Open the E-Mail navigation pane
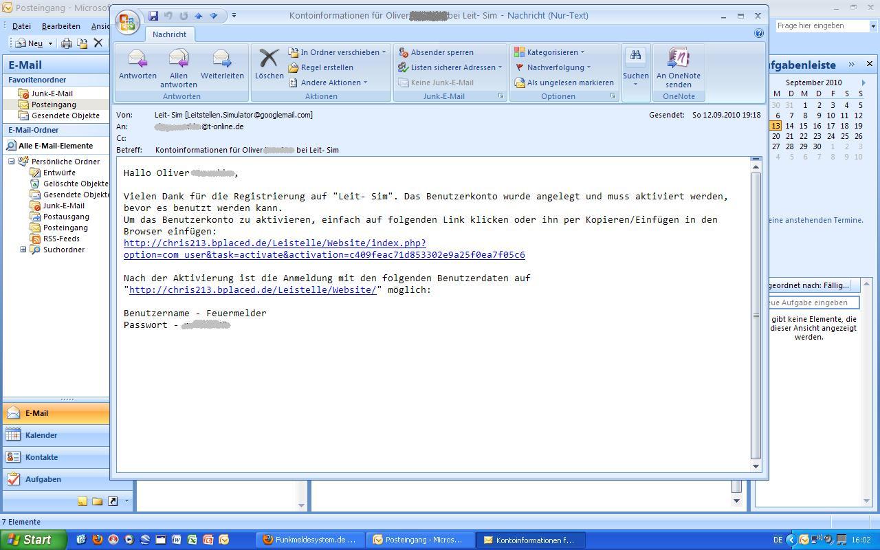 click(x=56, y=413)
